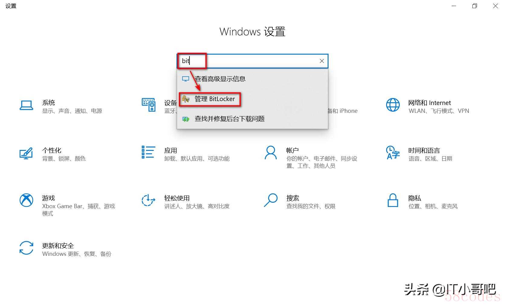The height and width of the screenshot is (305, 505).
Task: Select the 查看高级显示信息 search suggestion
Action: pos(252,79)
